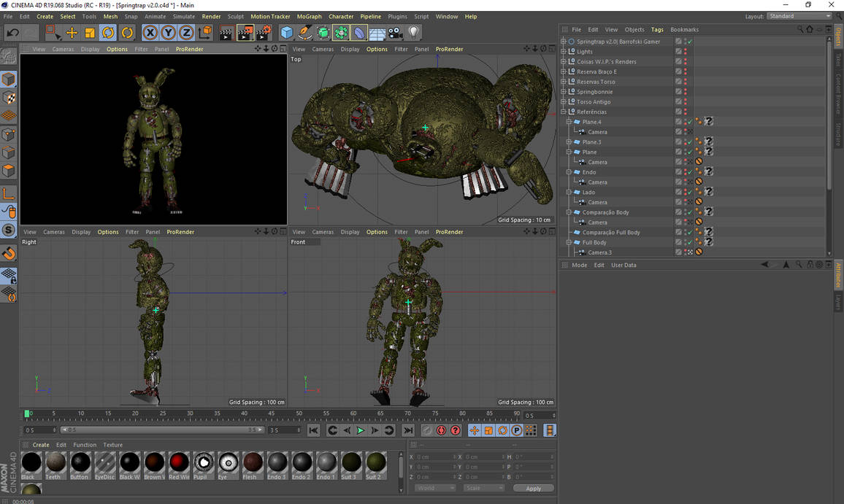This screenshot has height=504, width=844.
Task: Open the Render menu
Action: (x=211, y=17)
